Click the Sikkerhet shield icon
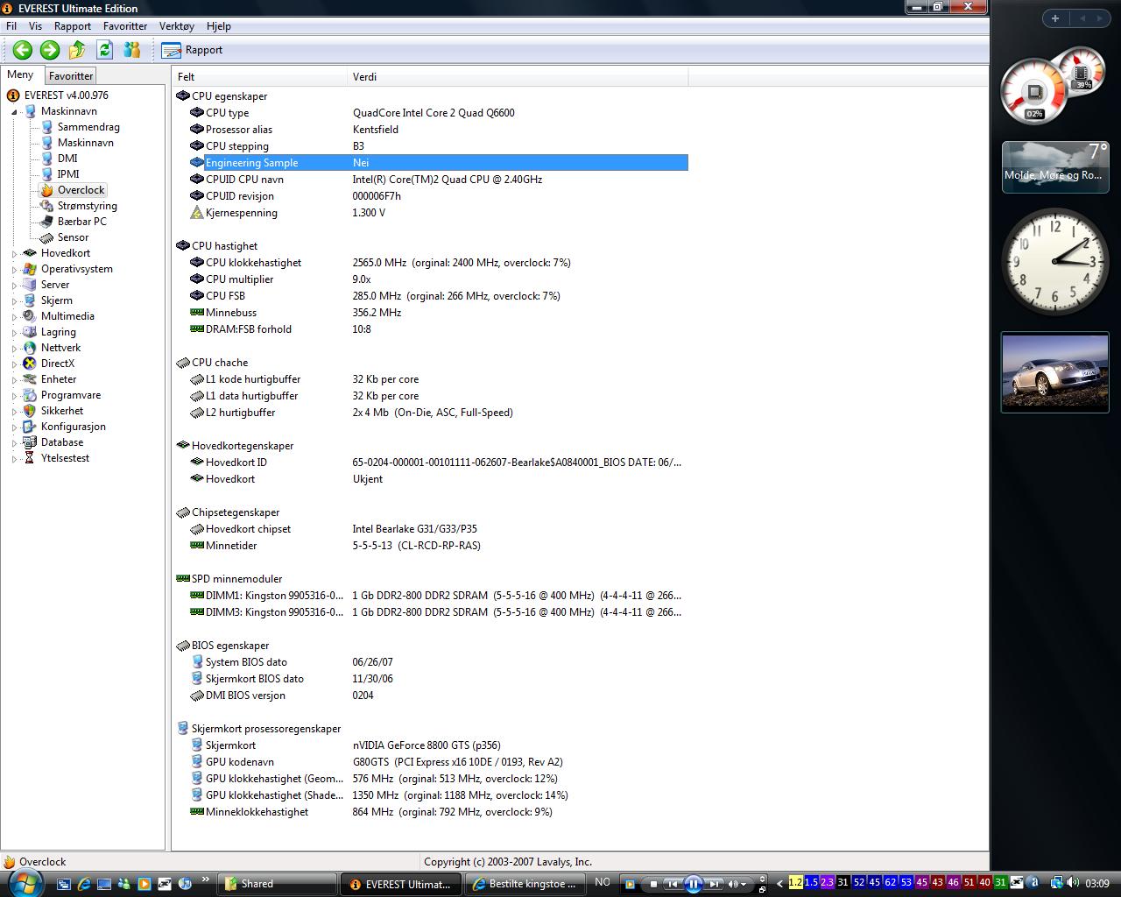The height and width of the screenshot is (897, 1121). [x=30, y=411]
